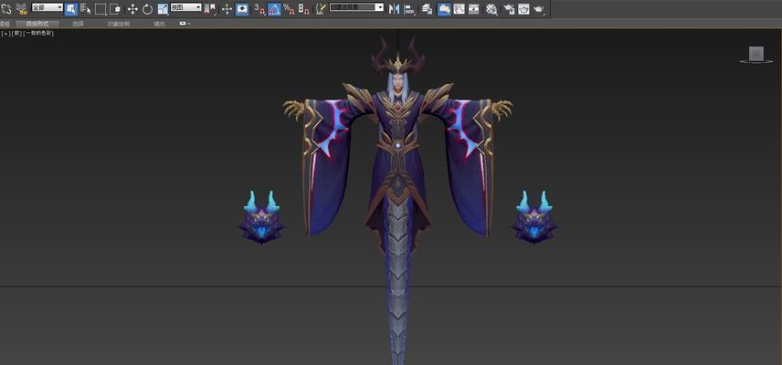Toggle Window/Crossing selection mode
The height and width of the screenshot is (365, 782).
pos(115,8)
